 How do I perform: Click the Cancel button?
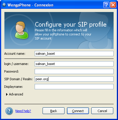[102, 111]
